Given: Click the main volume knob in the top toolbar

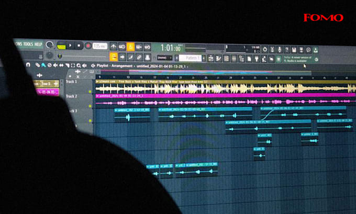Looking at the screenshot, I should pyautogui.click(x=49, y=44).
